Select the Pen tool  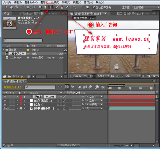click(45, 7)
